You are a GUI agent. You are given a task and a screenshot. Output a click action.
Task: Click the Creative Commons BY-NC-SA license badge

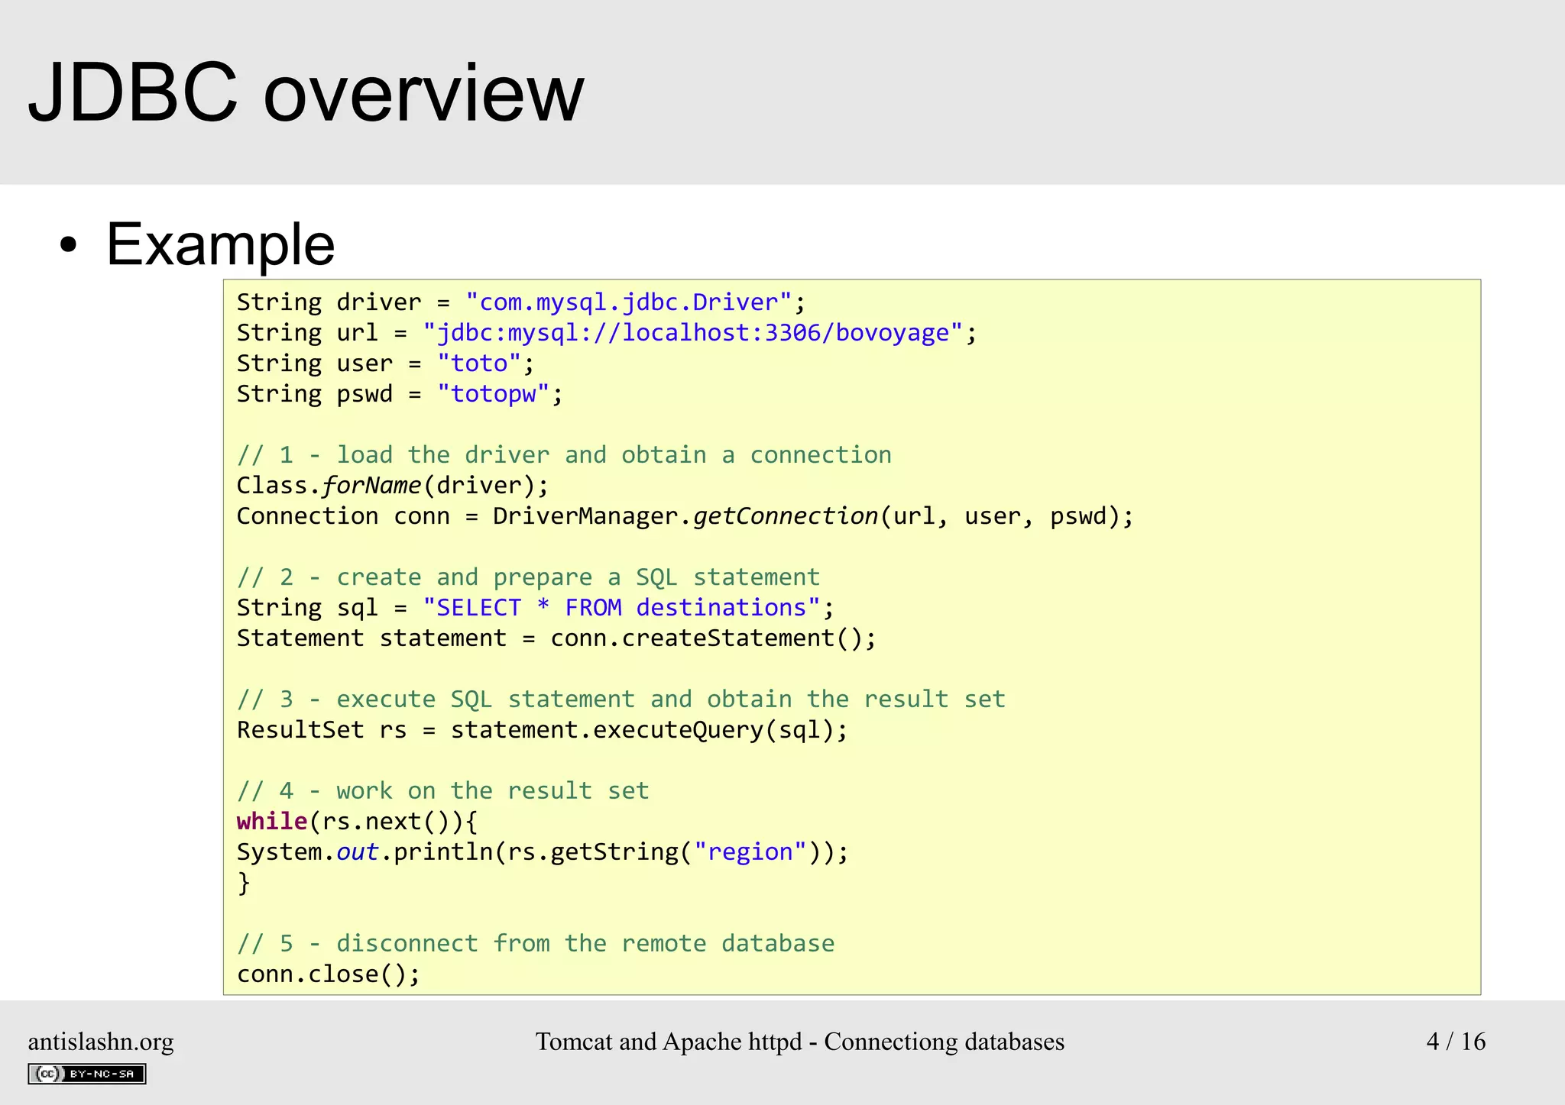tap(87, 1074)
